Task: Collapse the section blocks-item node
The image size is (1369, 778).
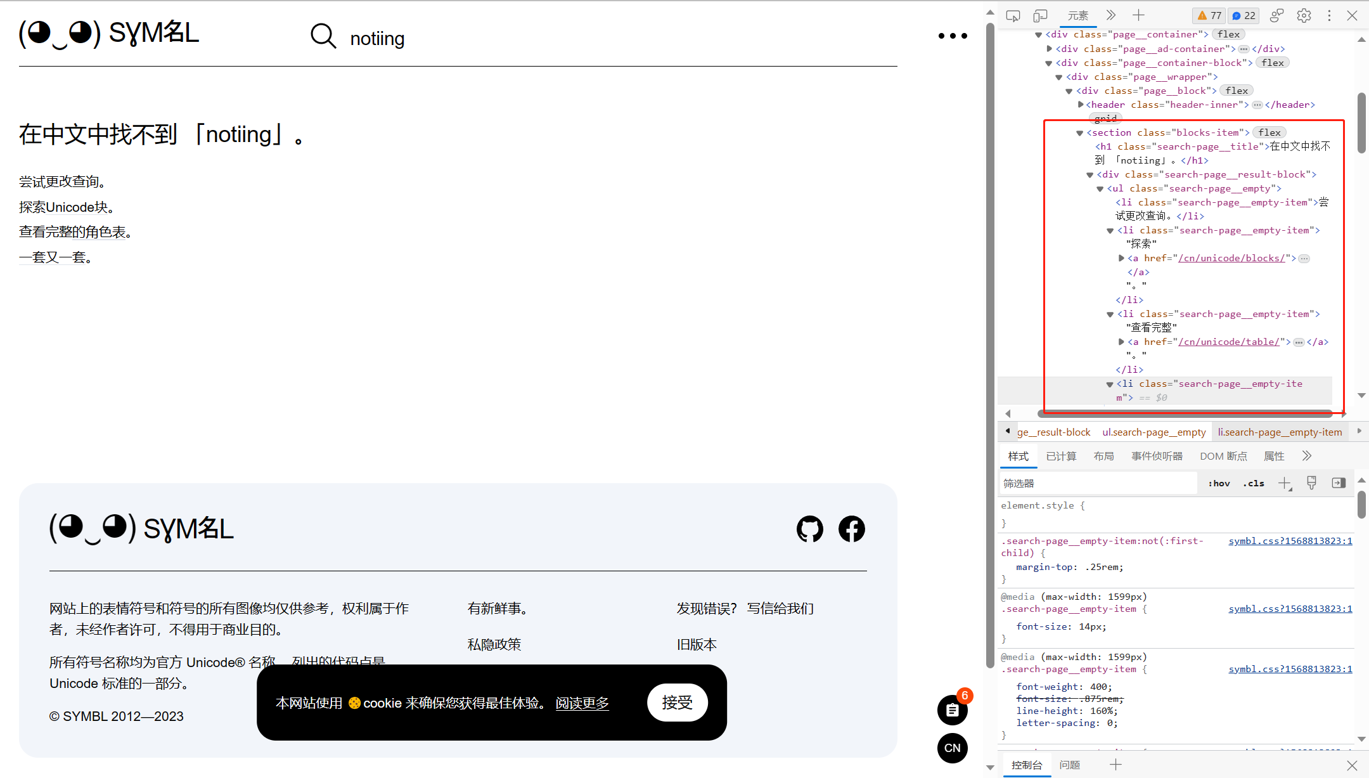Action: [x=1079, y=133]
